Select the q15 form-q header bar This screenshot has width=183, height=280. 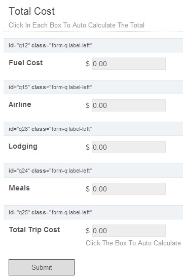coord(93,87)
